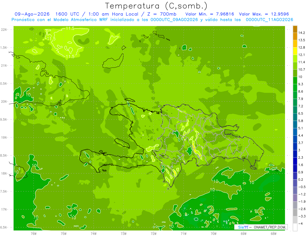Select the date text '09-Ago-2026'
The width and height of the screenshot is (307, 237).
(32, 14)
